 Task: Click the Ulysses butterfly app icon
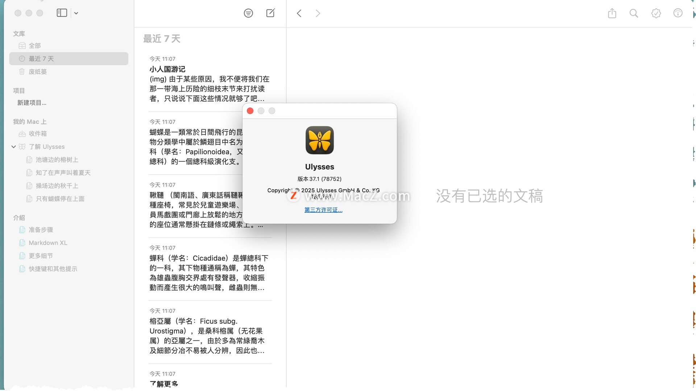320,140
